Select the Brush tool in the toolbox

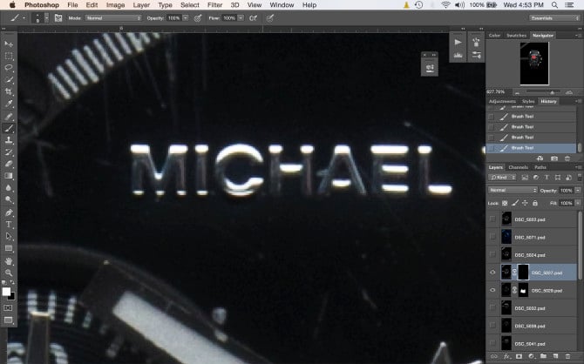[9, 128]
